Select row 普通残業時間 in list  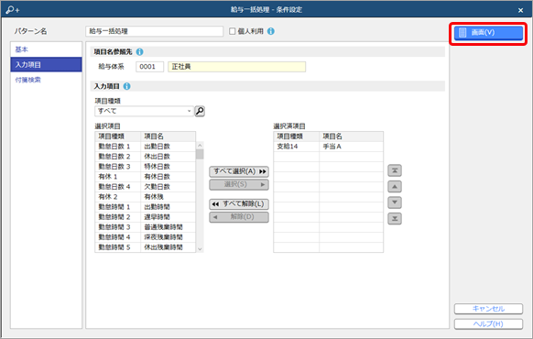[x=145, y=227]
